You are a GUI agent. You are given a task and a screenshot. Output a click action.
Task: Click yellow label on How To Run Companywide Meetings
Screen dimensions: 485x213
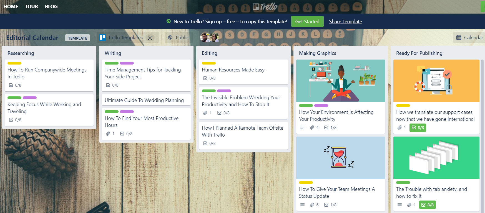coord(14,63)
